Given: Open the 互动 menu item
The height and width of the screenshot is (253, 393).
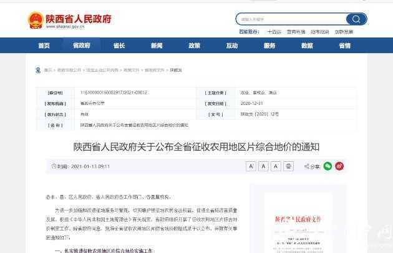Looking at the screenshot, I should (x=231, y=46).
